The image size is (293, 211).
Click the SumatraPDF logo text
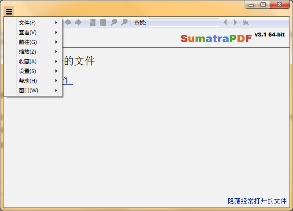click(x=216, y=39)
